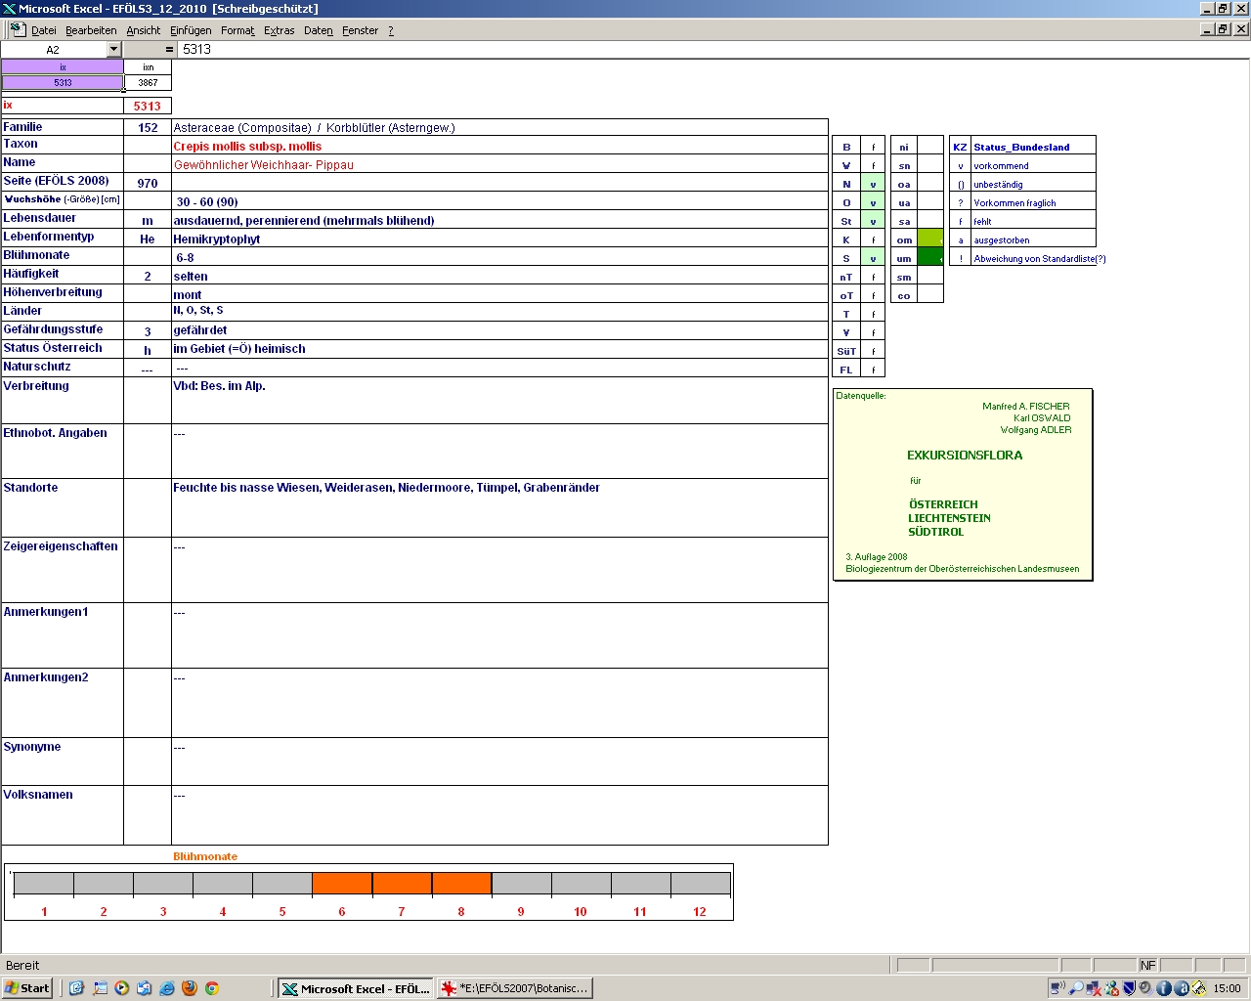Click the NF indicator in the status bar
The height and width of the screenshot is (1001, 1251).
1147,965
